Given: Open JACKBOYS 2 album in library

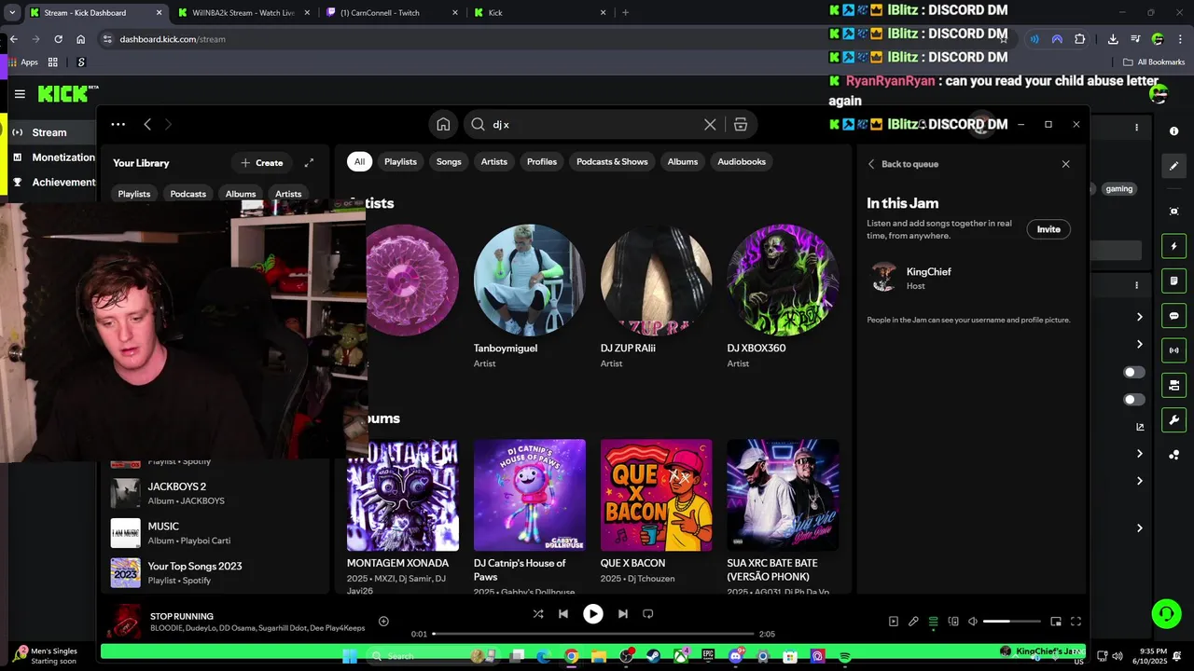Looking at the screenshot, I should pyautogui.click(x=215, y=493).
